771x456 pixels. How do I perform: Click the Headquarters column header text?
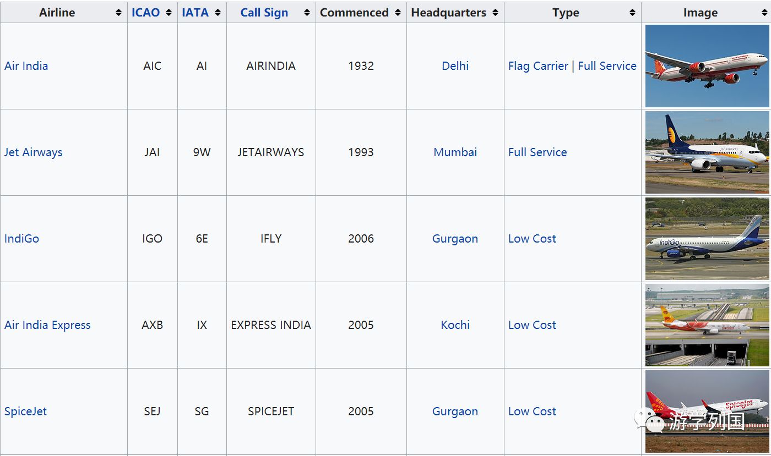tap(449, 13)
